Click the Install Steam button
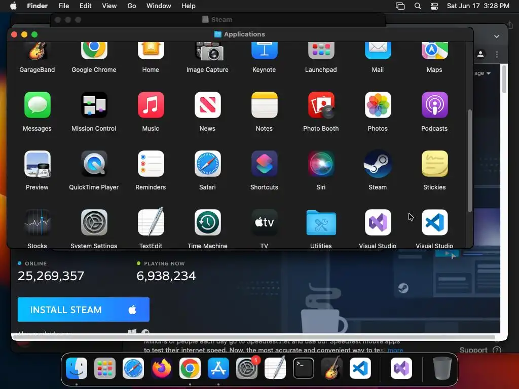This screenshot has width=519, height=389. (84, 309)
